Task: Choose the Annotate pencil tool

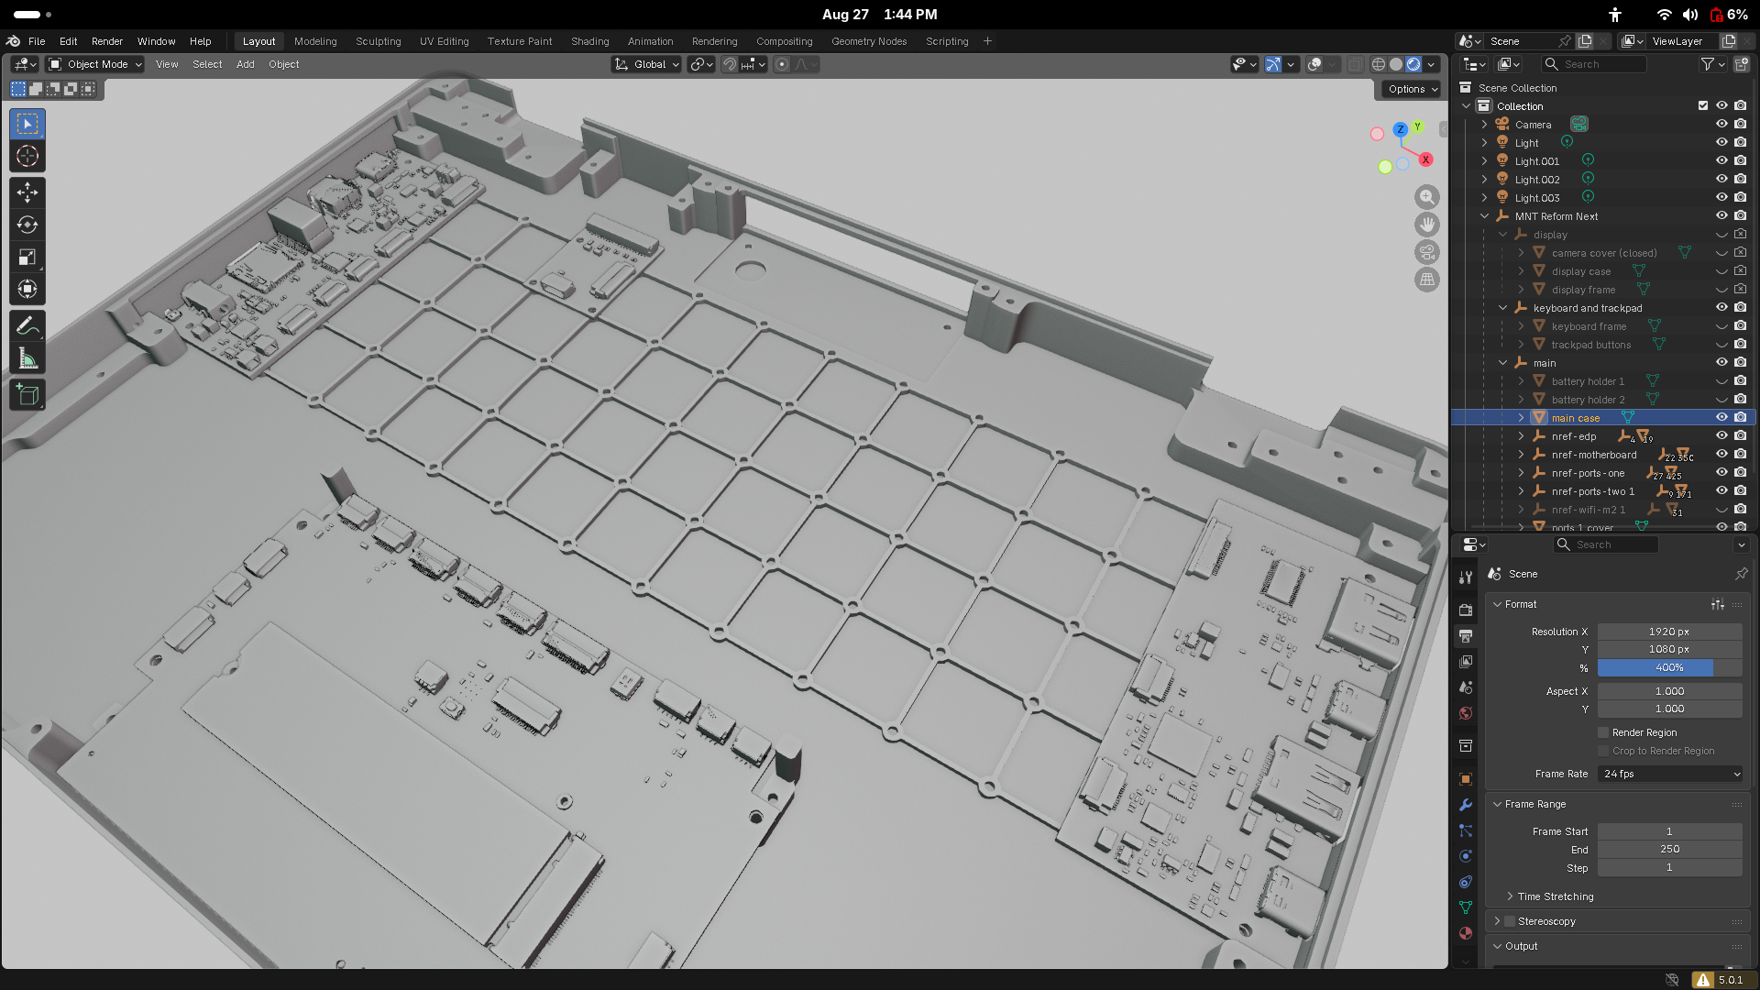Action: (27, 326)
